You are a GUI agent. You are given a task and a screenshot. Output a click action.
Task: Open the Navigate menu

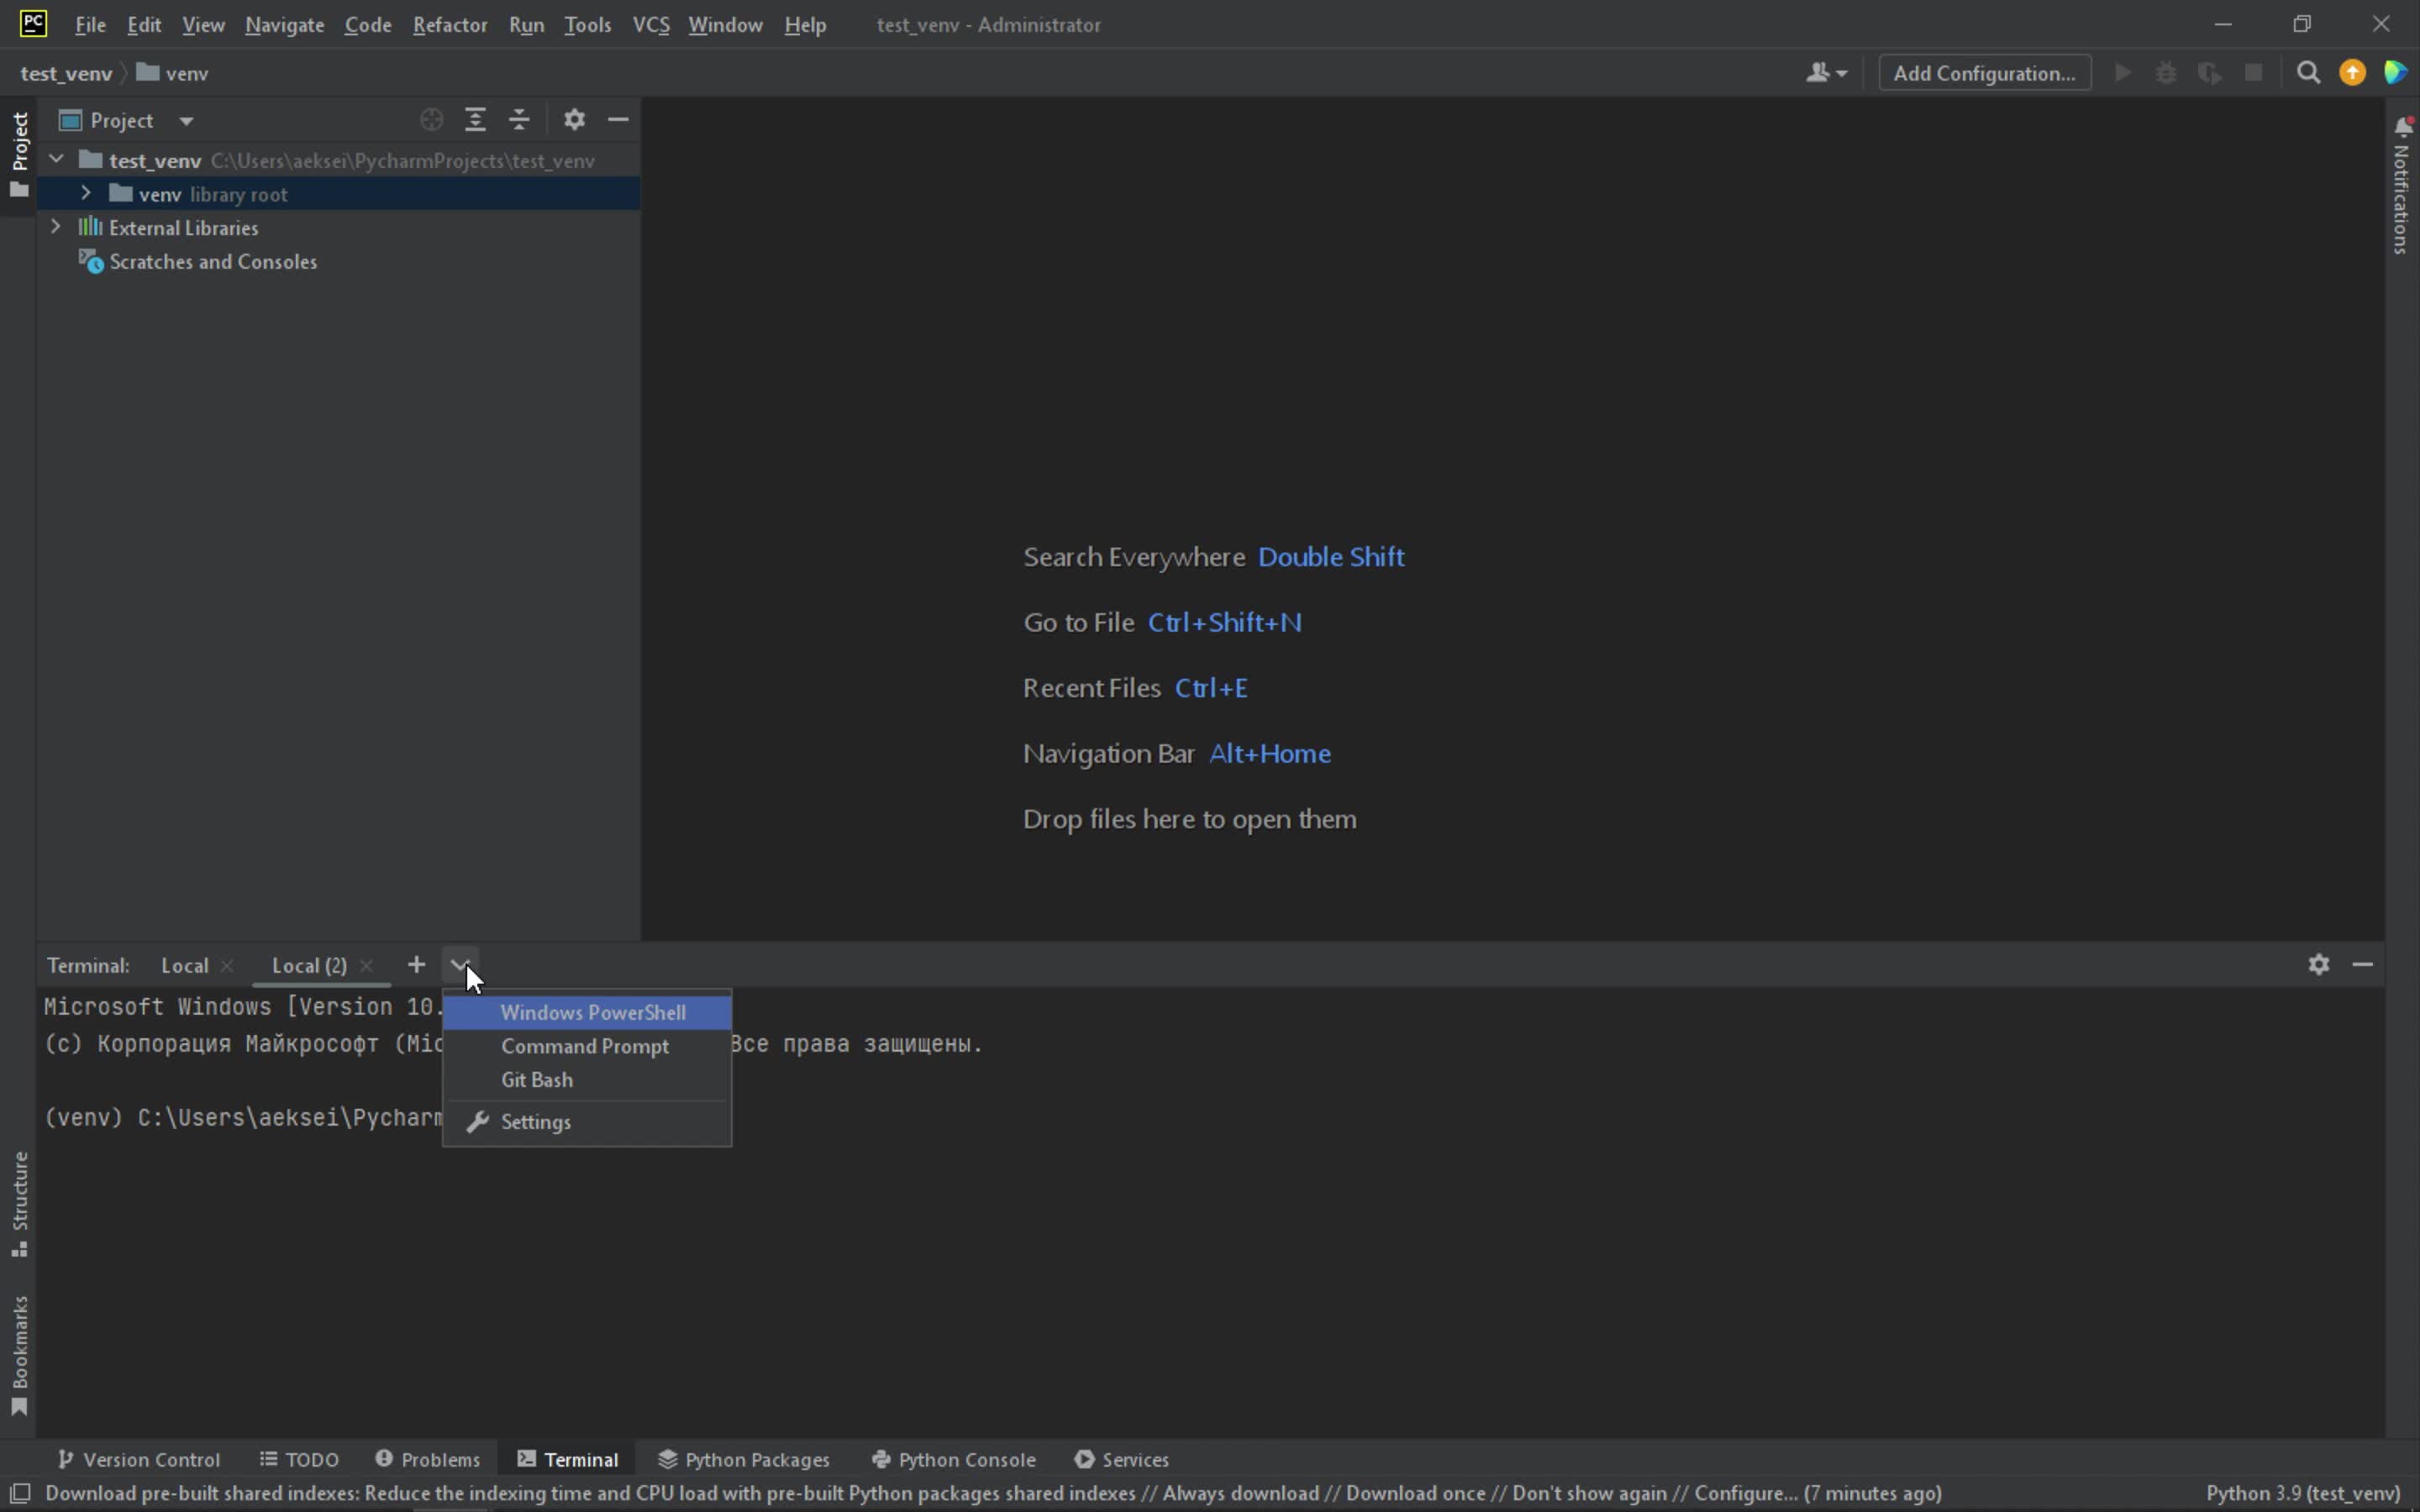point(284,25)
